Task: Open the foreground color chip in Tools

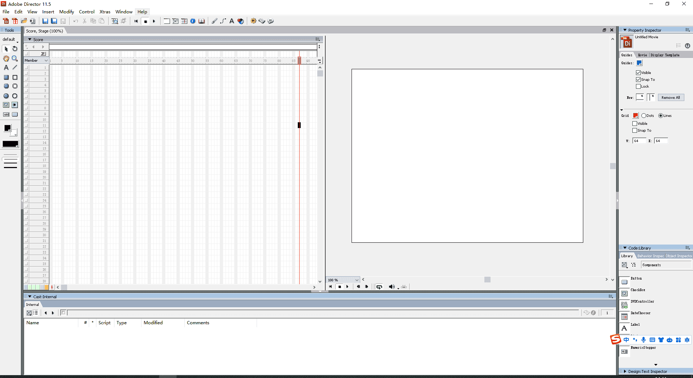Action: click(x=7, y=128)
